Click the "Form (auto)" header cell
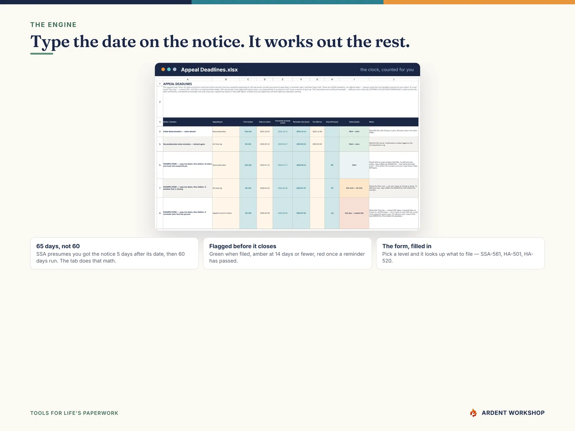 point(248,122)
